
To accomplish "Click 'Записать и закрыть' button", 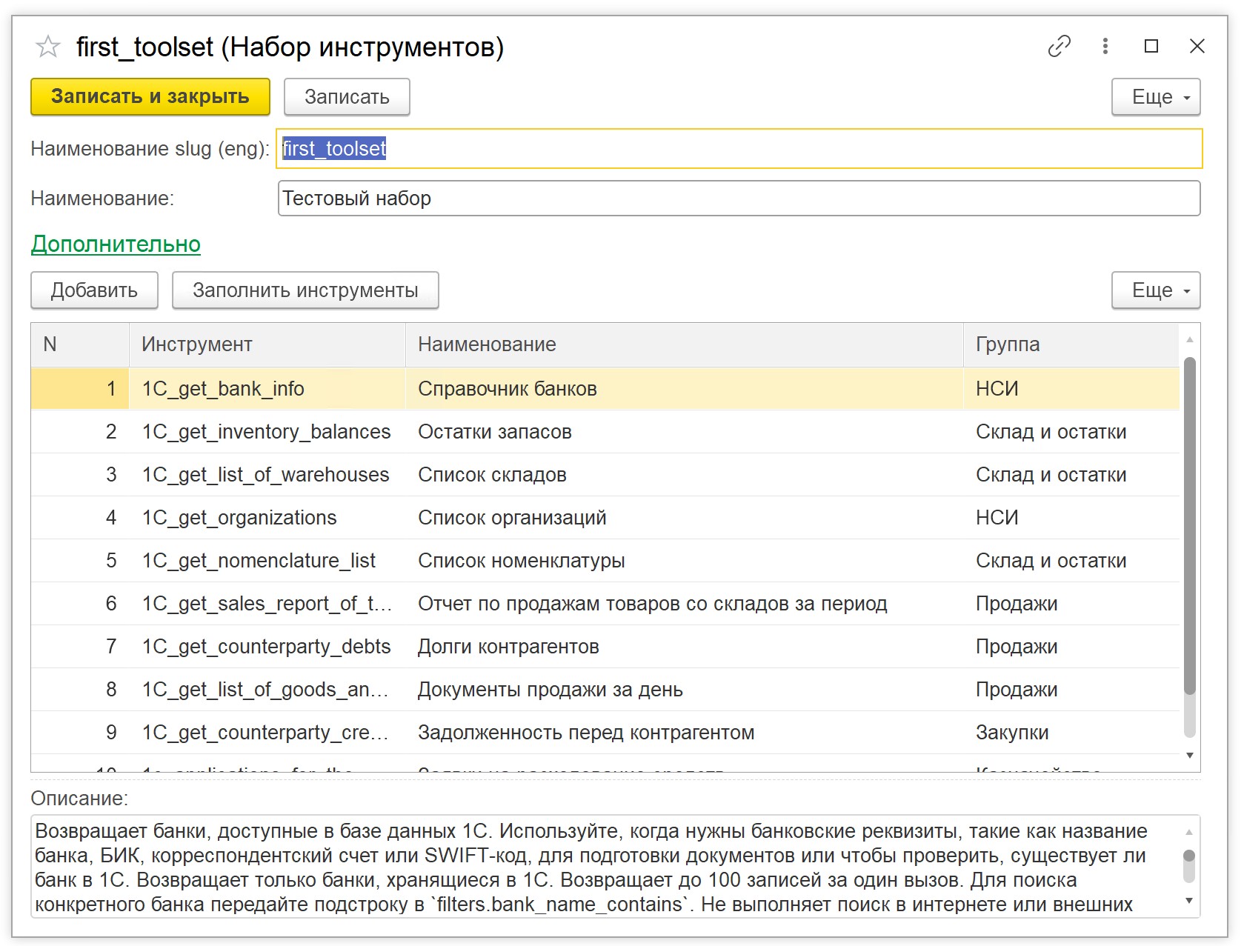I will pyautogui.click(x=150, y=97).
